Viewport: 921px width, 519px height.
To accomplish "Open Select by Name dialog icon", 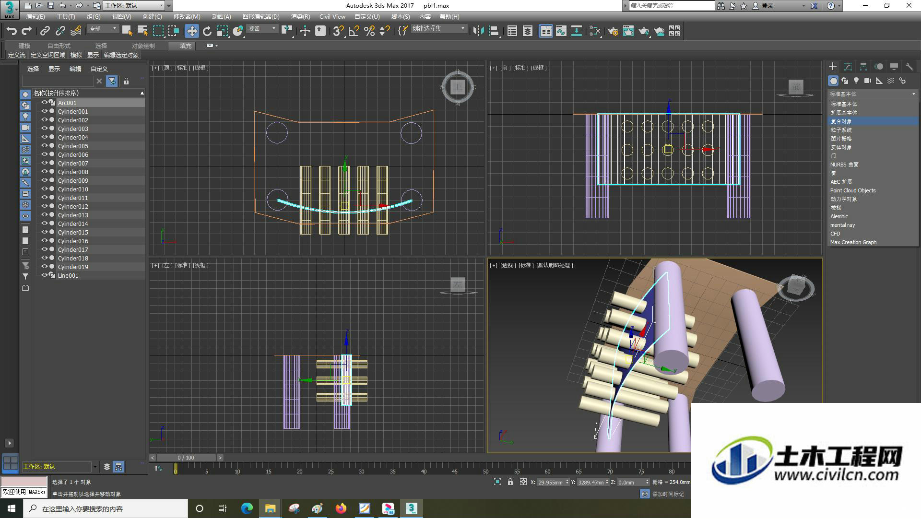I will click(142, 31).
